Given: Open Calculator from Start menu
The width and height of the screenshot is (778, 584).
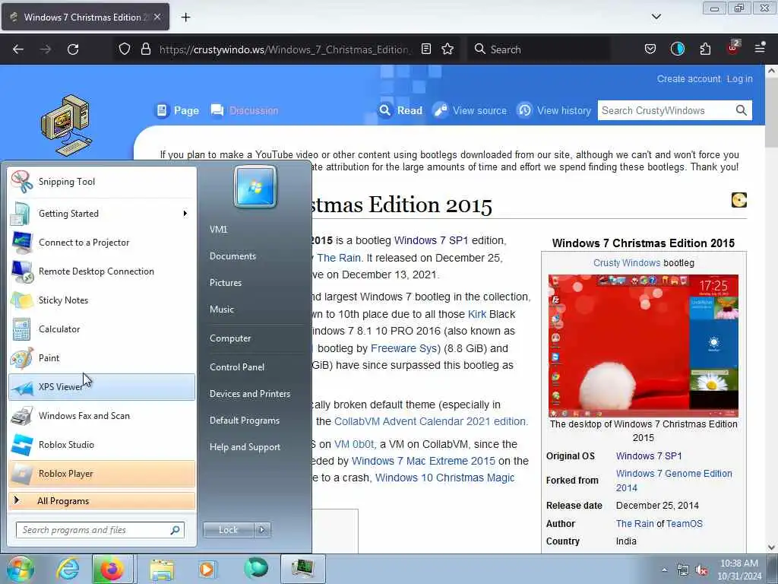Looking at the screenshot, I should (x=102, y=328).
